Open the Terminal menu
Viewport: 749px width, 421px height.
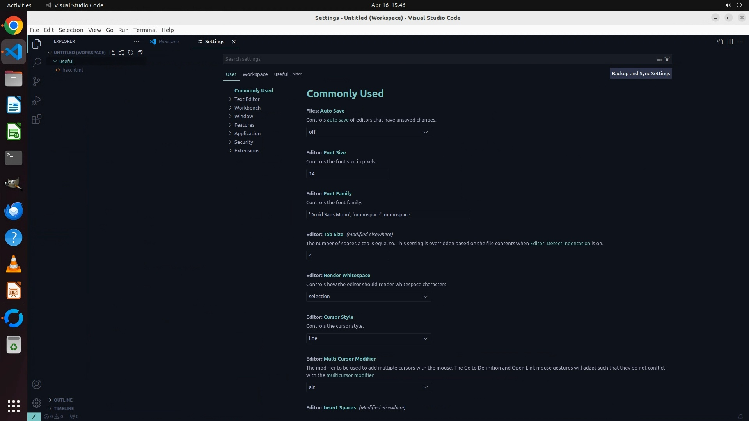coord(145,30)
